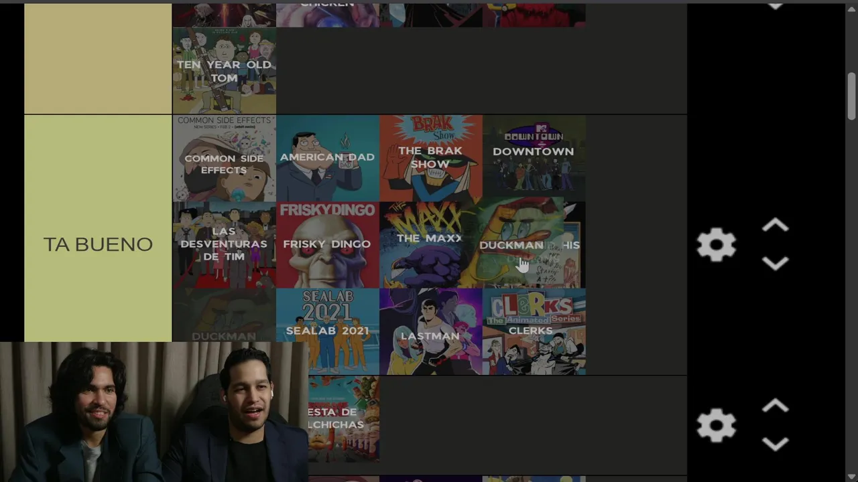Select the Sealab 2021 tile
This screenshot has height=482, width=858.
(327, 331)
